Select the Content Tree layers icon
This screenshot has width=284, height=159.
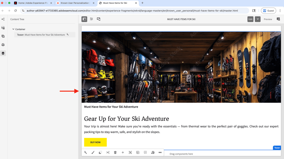pyautogui.click(x=3, y=53)
